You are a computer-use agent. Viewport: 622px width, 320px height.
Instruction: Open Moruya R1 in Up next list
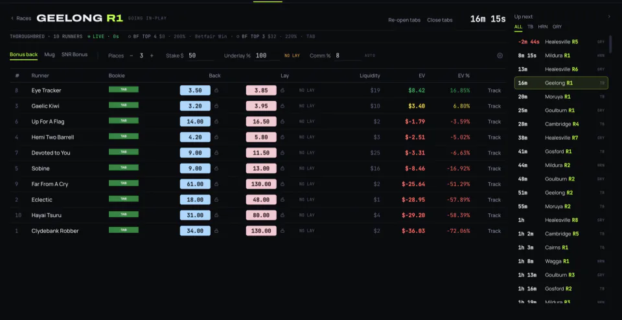(561, 96)
